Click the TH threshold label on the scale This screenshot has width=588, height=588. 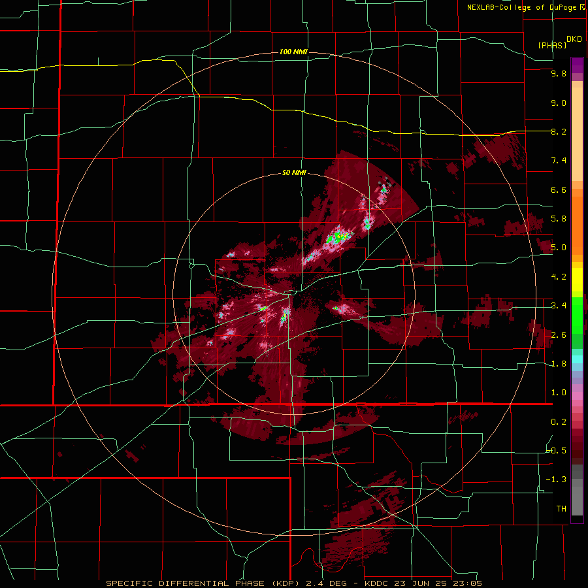[561, 509]
